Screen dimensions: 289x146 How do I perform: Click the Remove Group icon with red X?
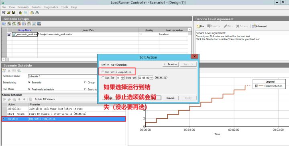coord(19,24)
